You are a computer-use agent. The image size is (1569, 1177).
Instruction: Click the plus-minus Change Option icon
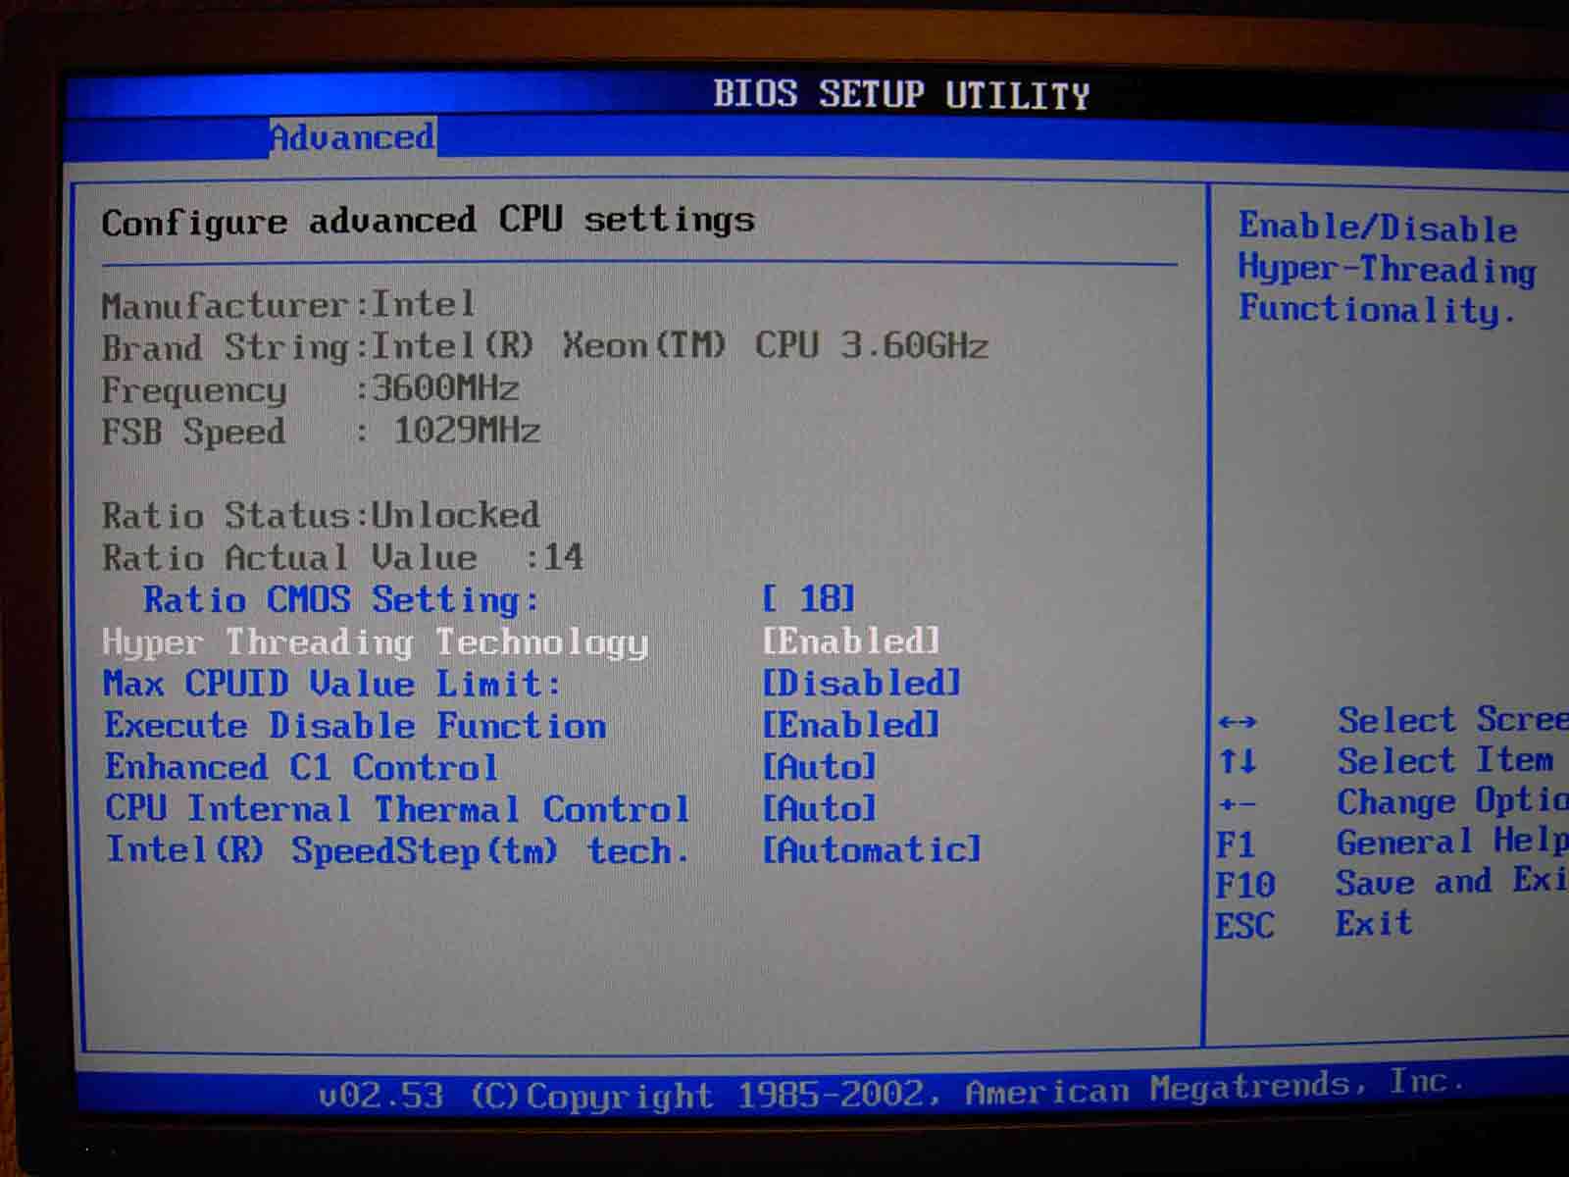[1237, 805]
